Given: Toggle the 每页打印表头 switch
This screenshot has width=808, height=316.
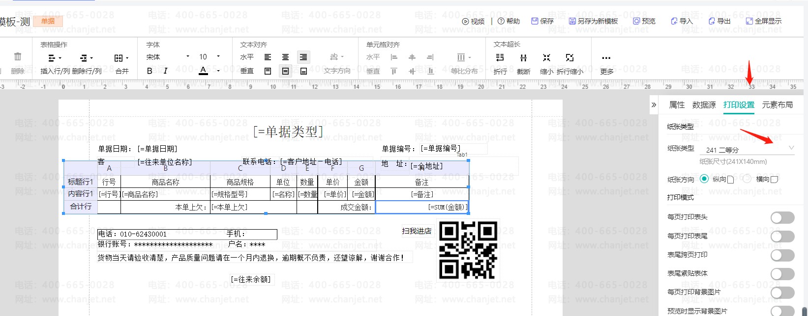Looking at the screenshot, I should click(782, 217).
